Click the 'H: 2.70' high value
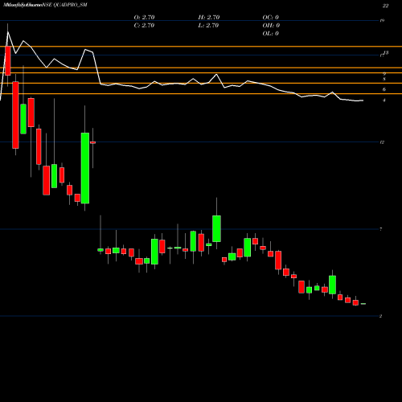The image size is (402, 402). [209, 18]
